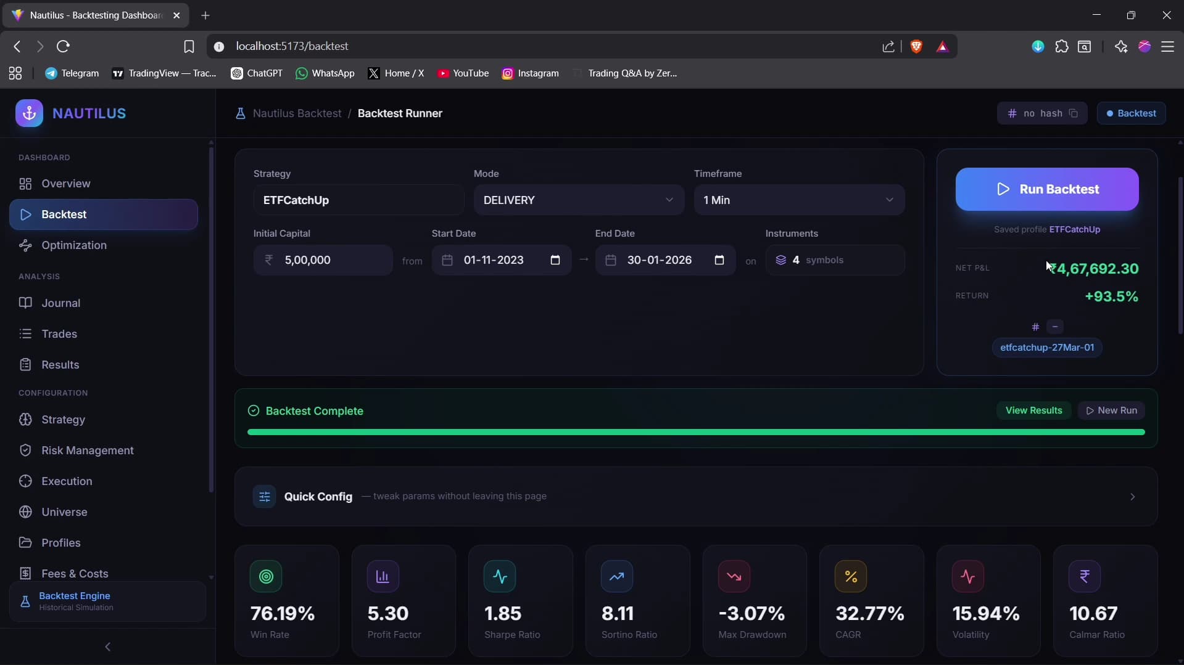
Task: Open Optimization in the sidebar
Action: [x=74, y=245]
